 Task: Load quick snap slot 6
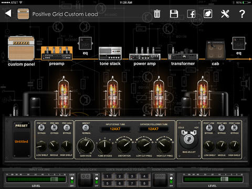[x=120, y=183]
